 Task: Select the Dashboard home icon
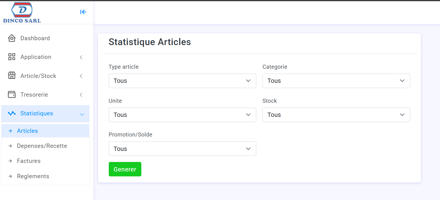[x=12, y=38]
